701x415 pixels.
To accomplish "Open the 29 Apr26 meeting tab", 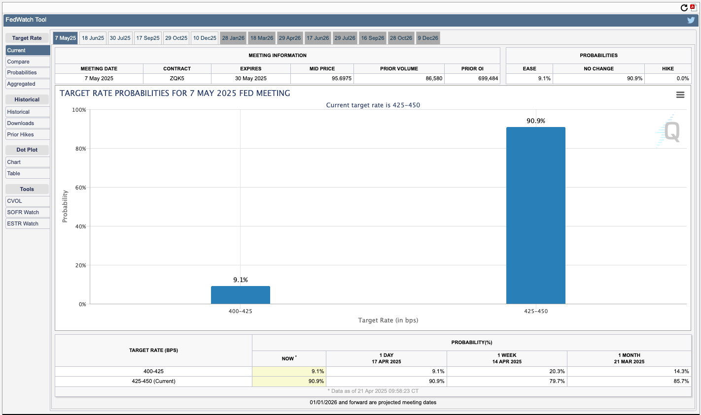I will 290,38.
